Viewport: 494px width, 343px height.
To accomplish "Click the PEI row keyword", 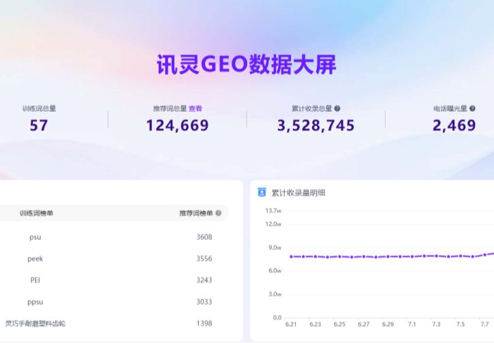I will point(35,280).
